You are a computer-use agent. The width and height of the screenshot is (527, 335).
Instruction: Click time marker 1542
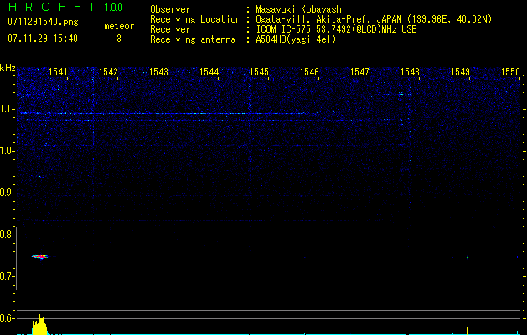click(108, 71)
